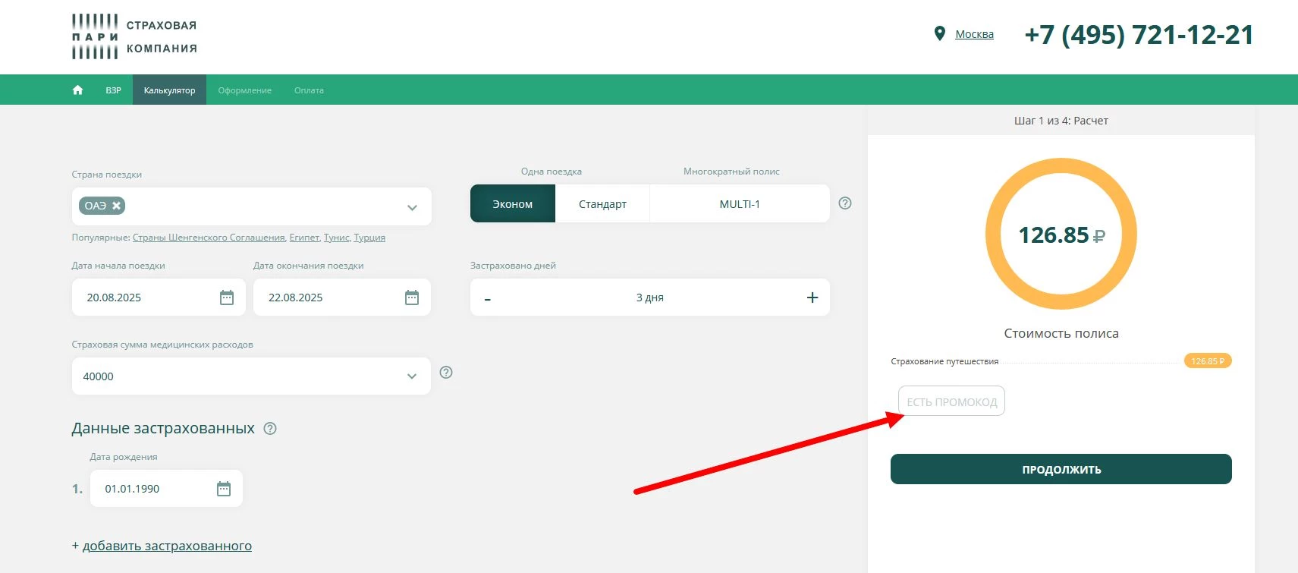This screenshot has height=573, width=1298.
Task: Remove the ОАЭ country tag
Action: [x=117, y=206]
